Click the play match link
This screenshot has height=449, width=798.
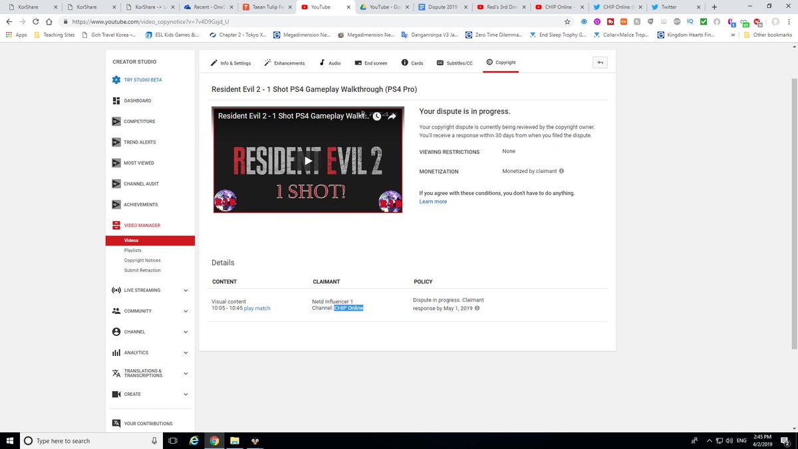click(257, 309)
